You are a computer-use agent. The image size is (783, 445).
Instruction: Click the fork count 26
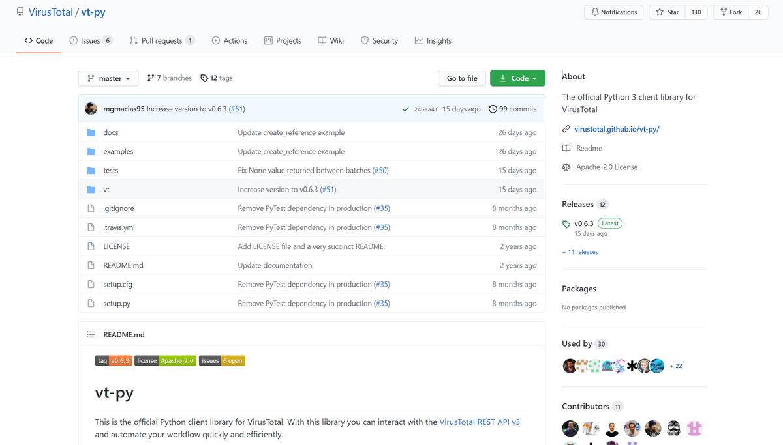click(x=758, y=12)
